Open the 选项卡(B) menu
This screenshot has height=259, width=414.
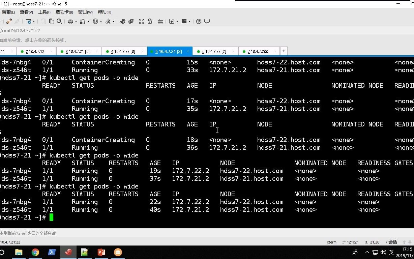tap(64, 12)
